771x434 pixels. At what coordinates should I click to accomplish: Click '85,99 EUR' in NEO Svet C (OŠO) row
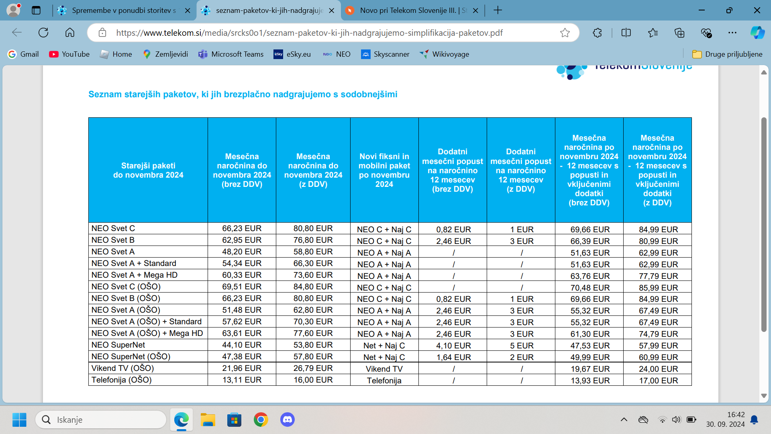pos(659,288)
